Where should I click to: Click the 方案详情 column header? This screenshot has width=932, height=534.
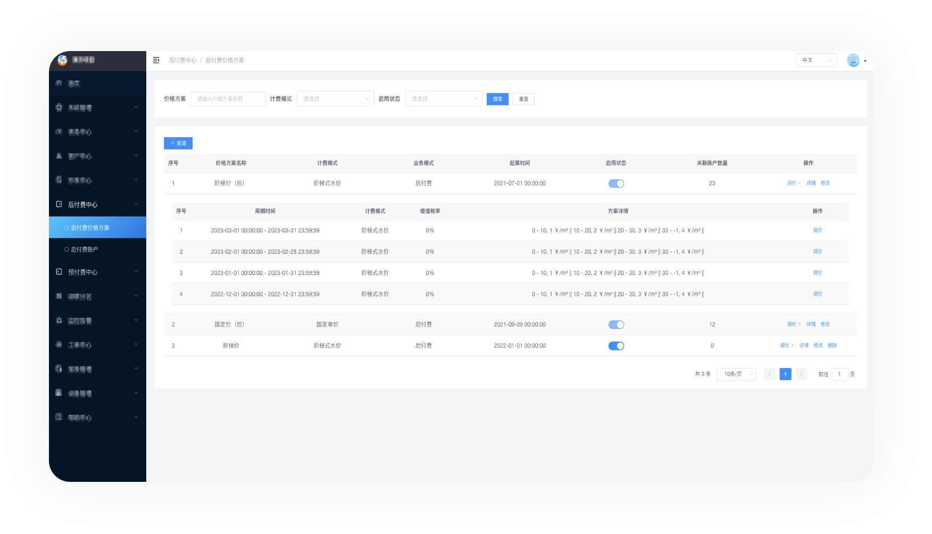pos(618,211)
